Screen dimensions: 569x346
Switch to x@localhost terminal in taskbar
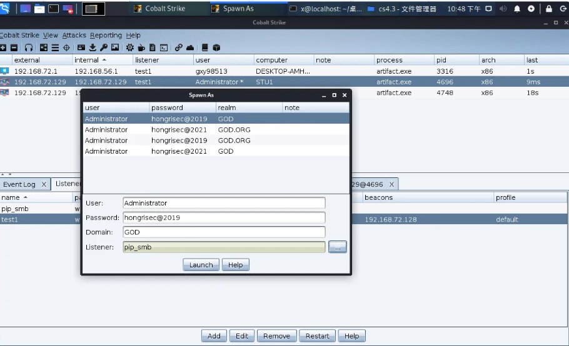click(x=326, y=9)
